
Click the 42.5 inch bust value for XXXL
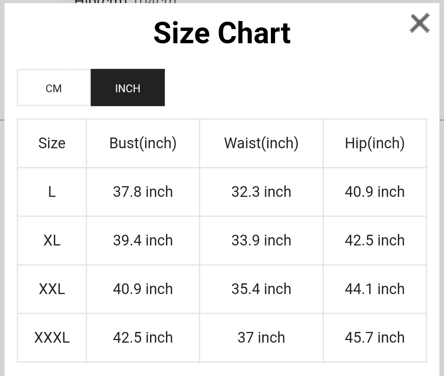pyautogui.click(x=143, y=337)
